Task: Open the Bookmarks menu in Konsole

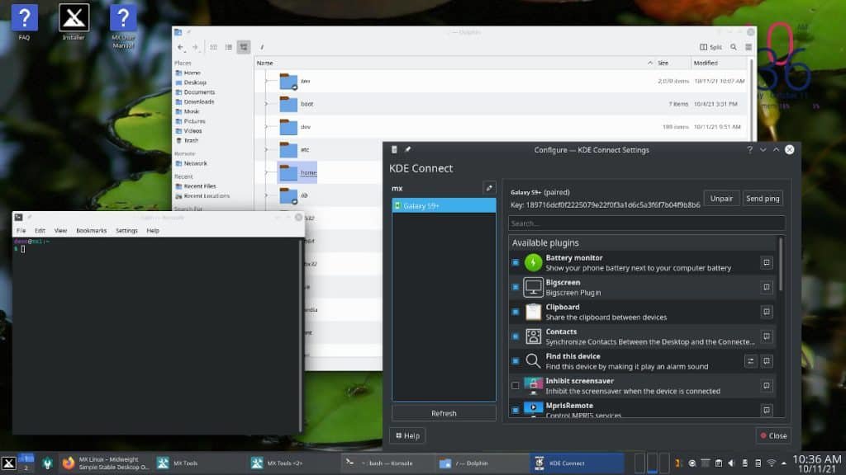Action: pos(91,231)
